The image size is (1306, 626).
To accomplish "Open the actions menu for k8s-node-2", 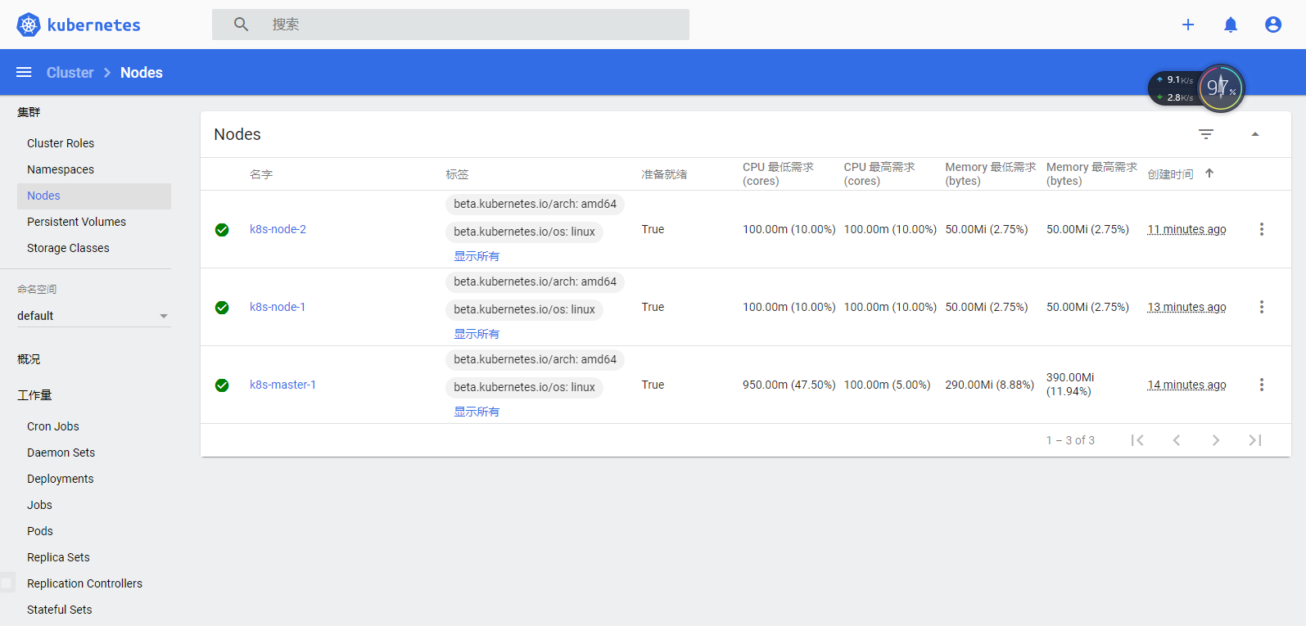I will 1262,229.
